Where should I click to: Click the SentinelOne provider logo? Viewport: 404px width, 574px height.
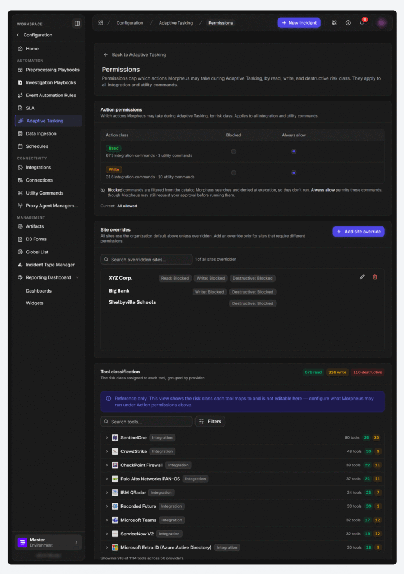pos(115,438)
